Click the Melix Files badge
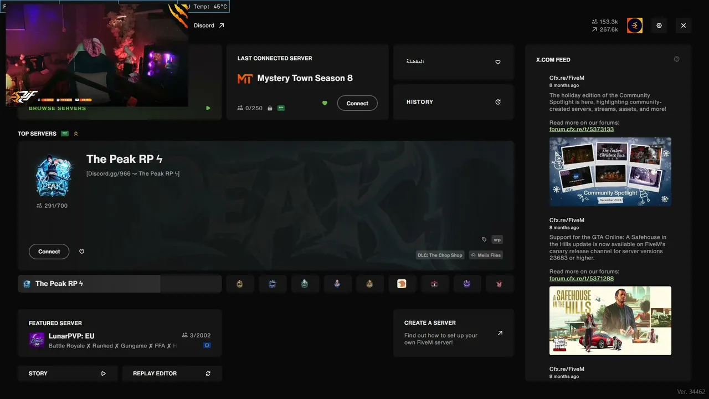 coord(486,255)
